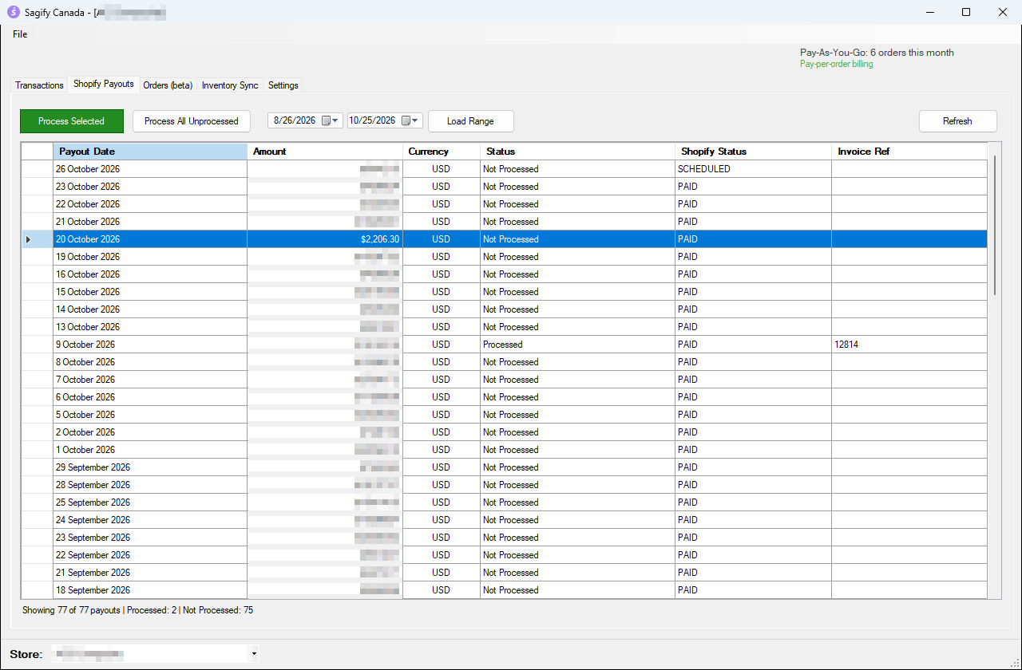The image size is (1022, 670).
Task: Sort by Currency column header
Action: tap(442, 152)
